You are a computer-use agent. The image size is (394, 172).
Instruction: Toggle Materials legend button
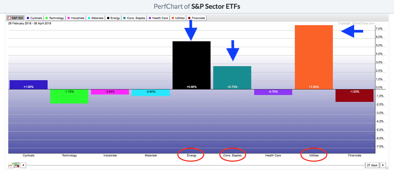pyautogui.click(x=96, y=18)
